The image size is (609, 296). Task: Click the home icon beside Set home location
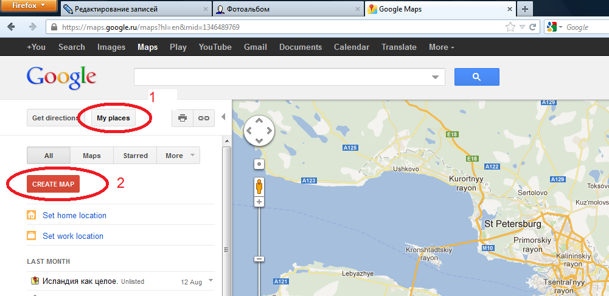32,215
